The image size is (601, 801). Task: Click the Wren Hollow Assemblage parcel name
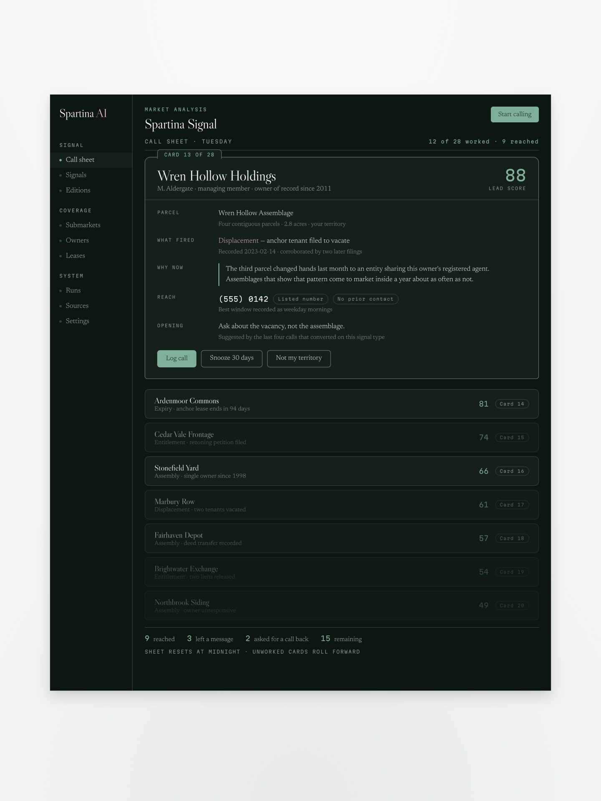click(256, 213)
